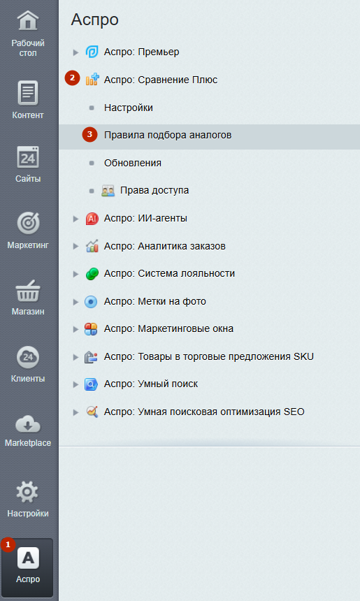Open the Marketplace download cloud icon

coord(27,424)
